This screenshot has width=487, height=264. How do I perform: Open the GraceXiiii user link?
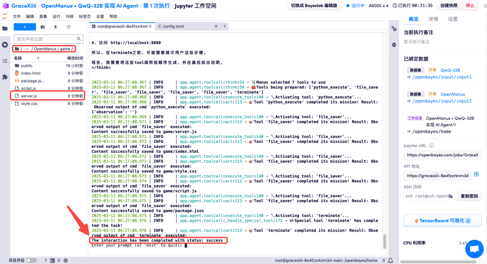[23, 5]
